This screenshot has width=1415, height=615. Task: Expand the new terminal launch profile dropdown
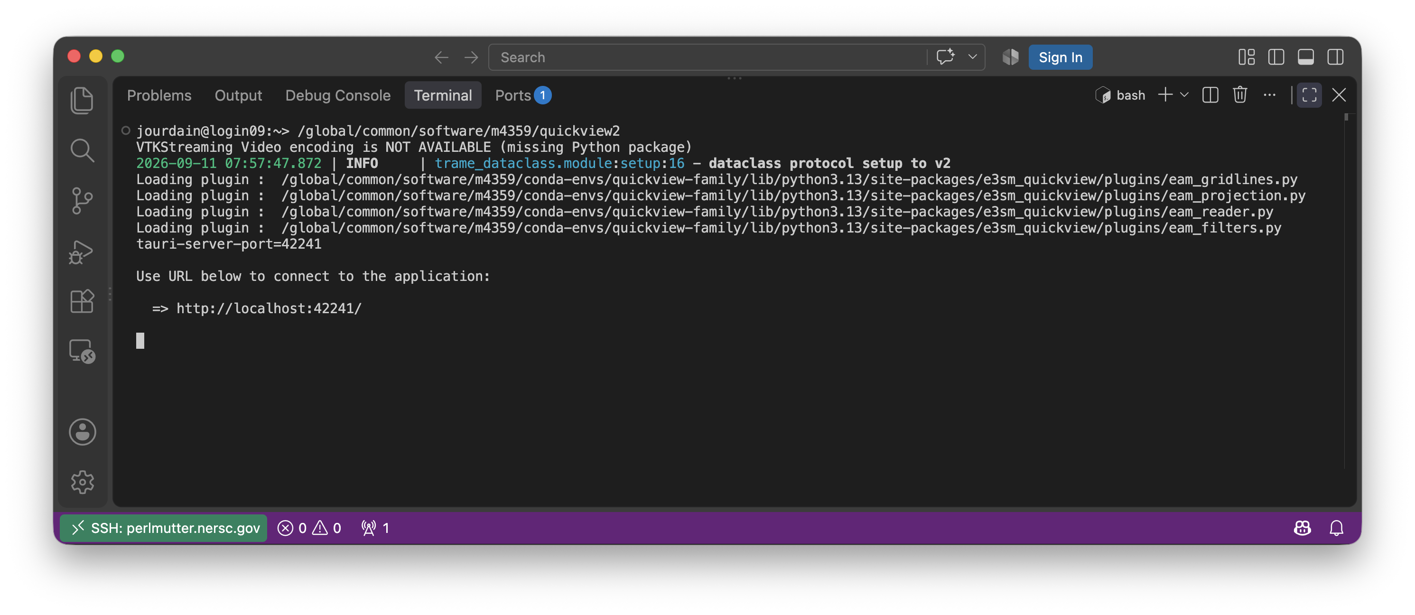1184,95
